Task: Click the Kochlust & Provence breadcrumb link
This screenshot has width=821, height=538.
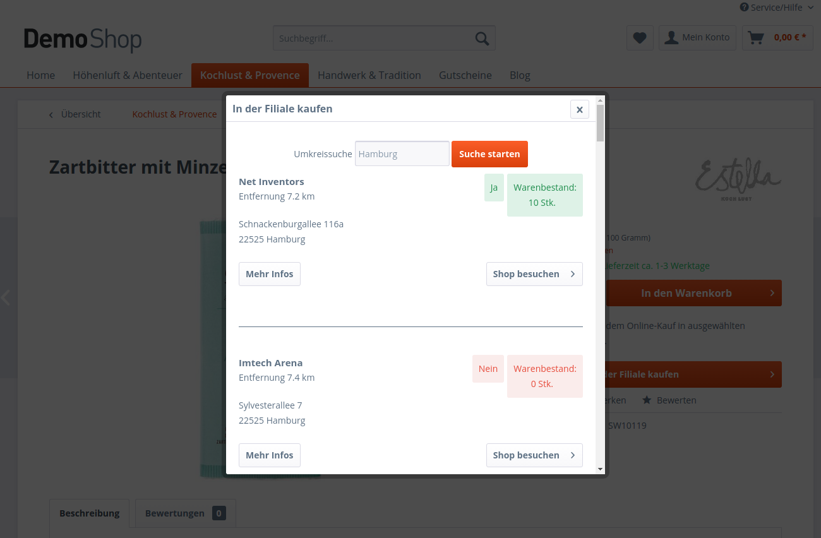Action: point(174,114)
